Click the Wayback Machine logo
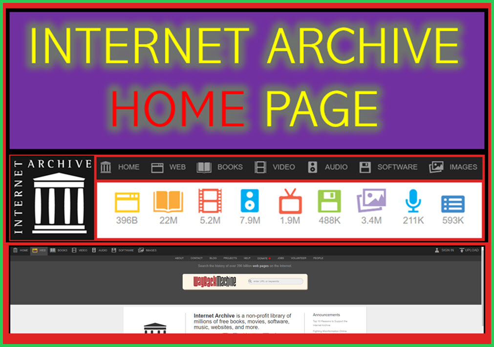This screenshot has height=347, width=494. [x=215, y=282]
